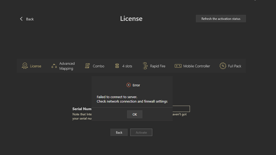Click the Activate button
The height and width of the screenshot is (155, 276).
141,132
